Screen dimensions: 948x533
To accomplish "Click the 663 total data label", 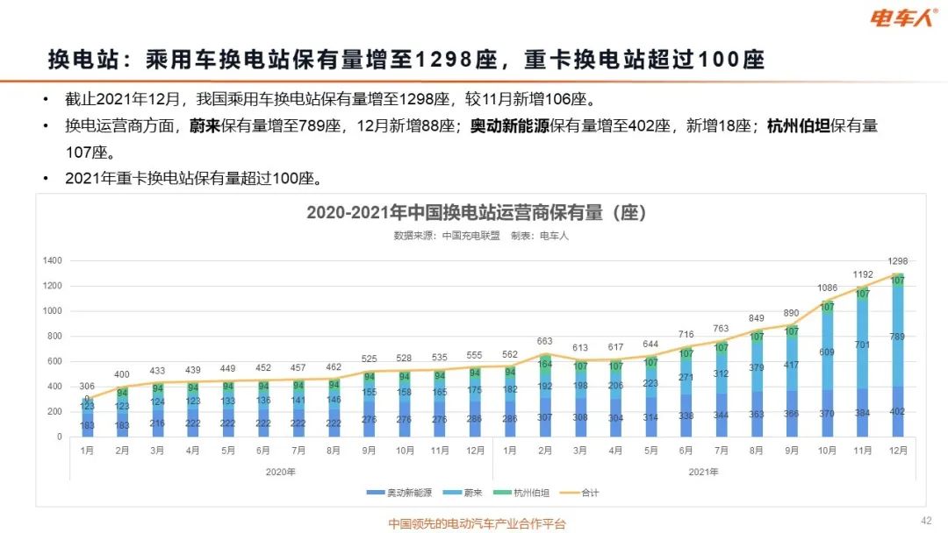I will (x=545, y=342).
